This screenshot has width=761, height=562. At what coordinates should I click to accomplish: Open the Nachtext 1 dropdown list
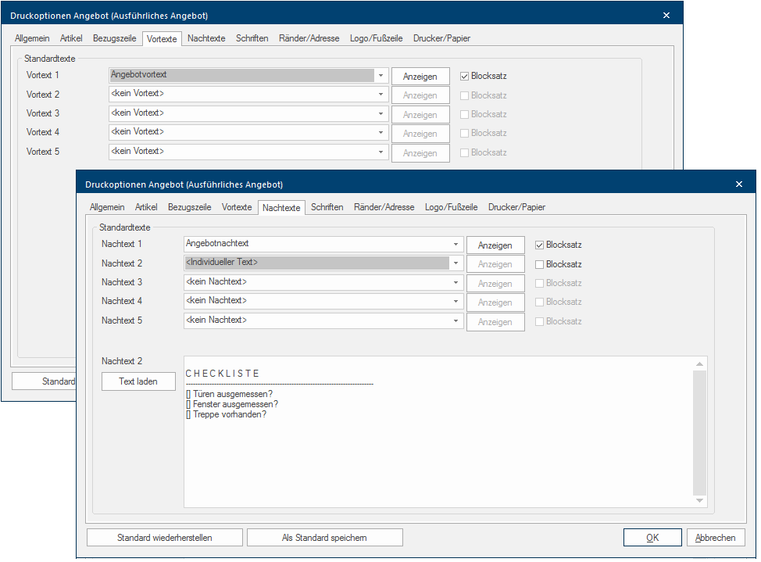(x=456, y=245)
